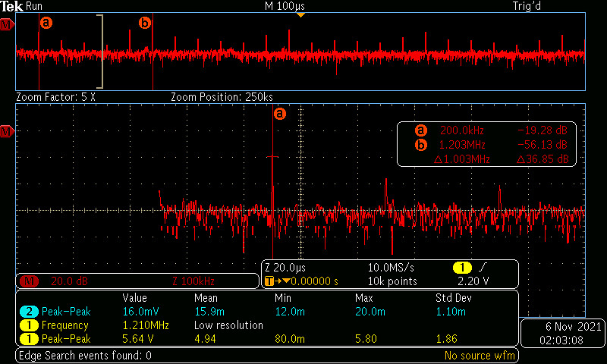The width and height of the screenshot is (607, 364).
Task: Click the Low resolution note
Action: pos(228,325)
